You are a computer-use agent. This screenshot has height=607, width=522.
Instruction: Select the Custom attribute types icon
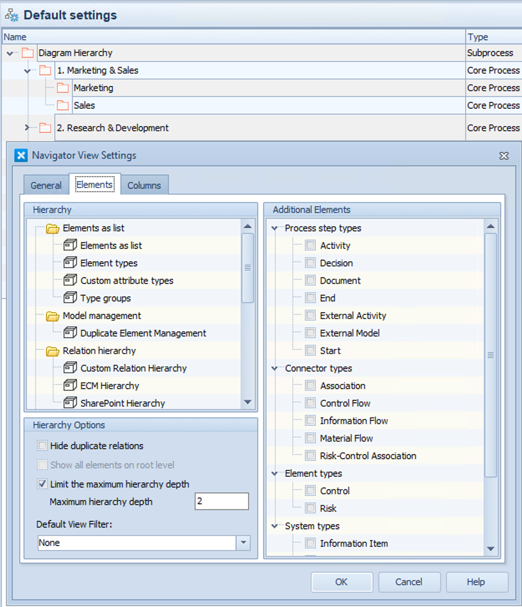point(70,280)
